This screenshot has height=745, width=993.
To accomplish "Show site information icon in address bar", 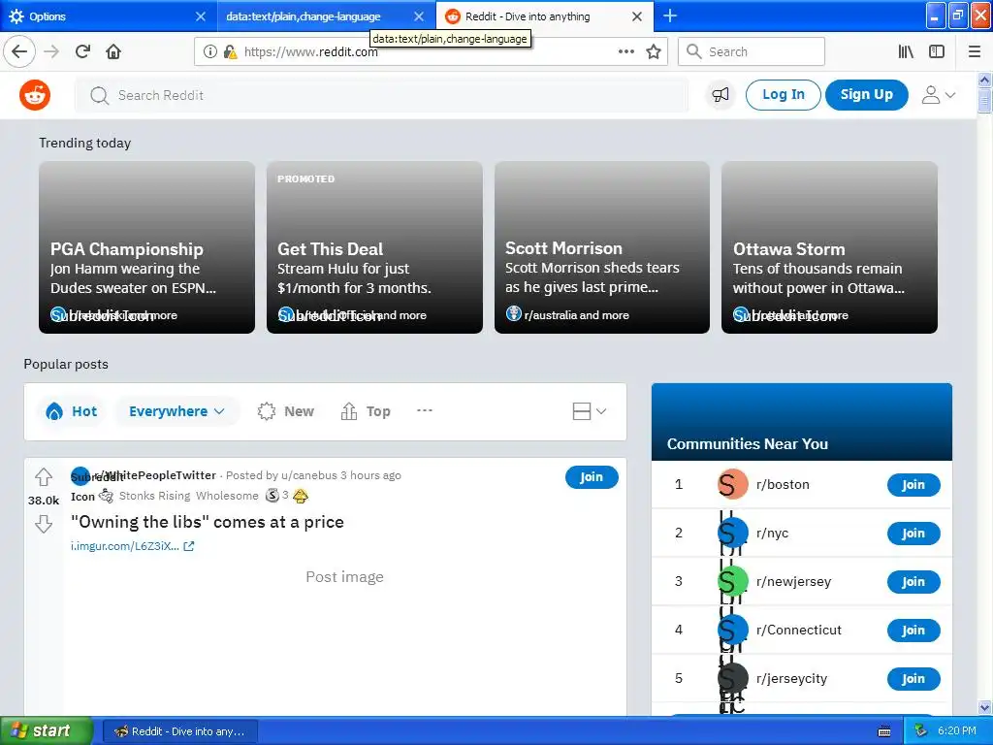I will (x=209, y=51).
